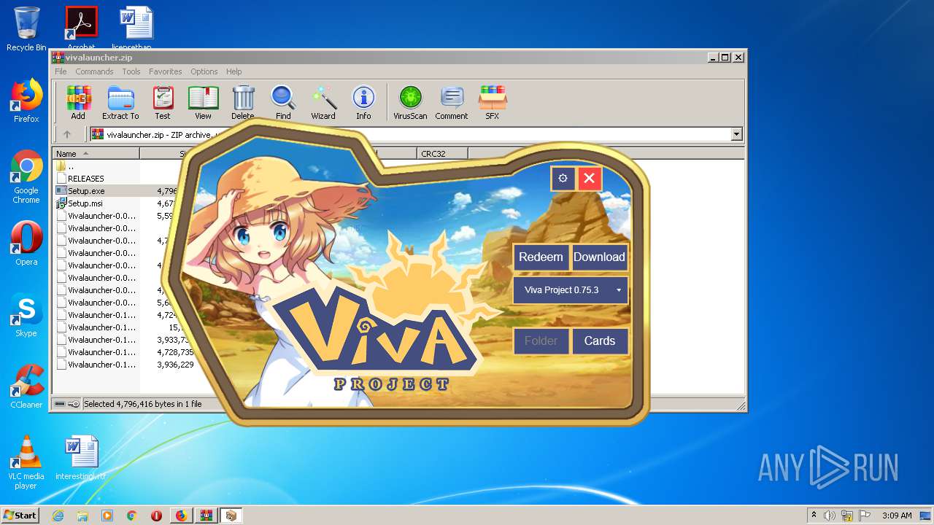Open the Viva Project 0.75.3 version dropdown

(x=571, y=290)
